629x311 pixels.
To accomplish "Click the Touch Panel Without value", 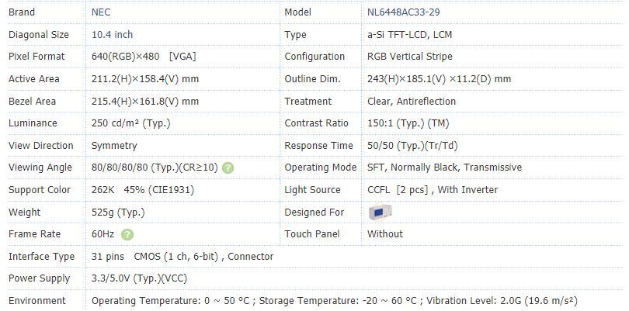I will click(384, 234).
